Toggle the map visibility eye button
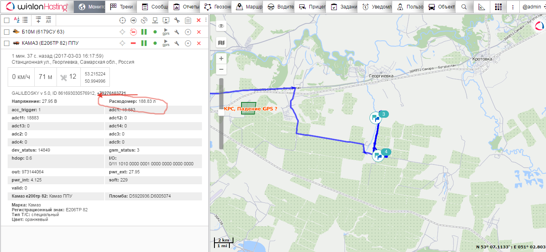The height and width of the screenshot is (252, 546). click(x=221, y=26)
